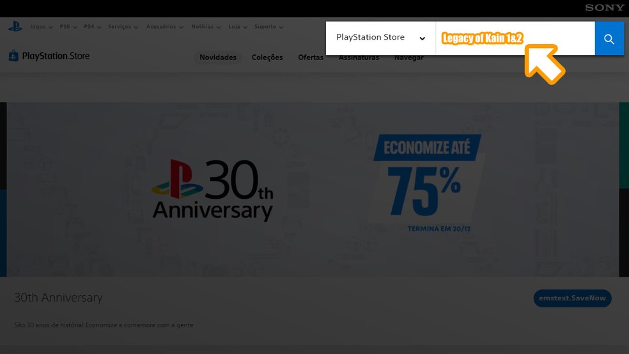Expand the Serviços menu
629x354 pixels.
(123, 27)
